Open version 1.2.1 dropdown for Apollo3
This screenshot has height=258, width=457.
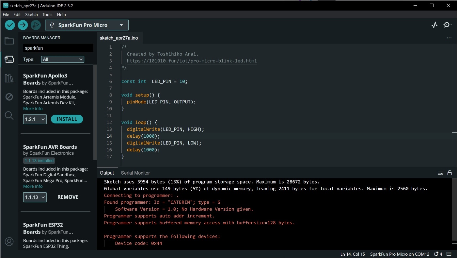35,119
